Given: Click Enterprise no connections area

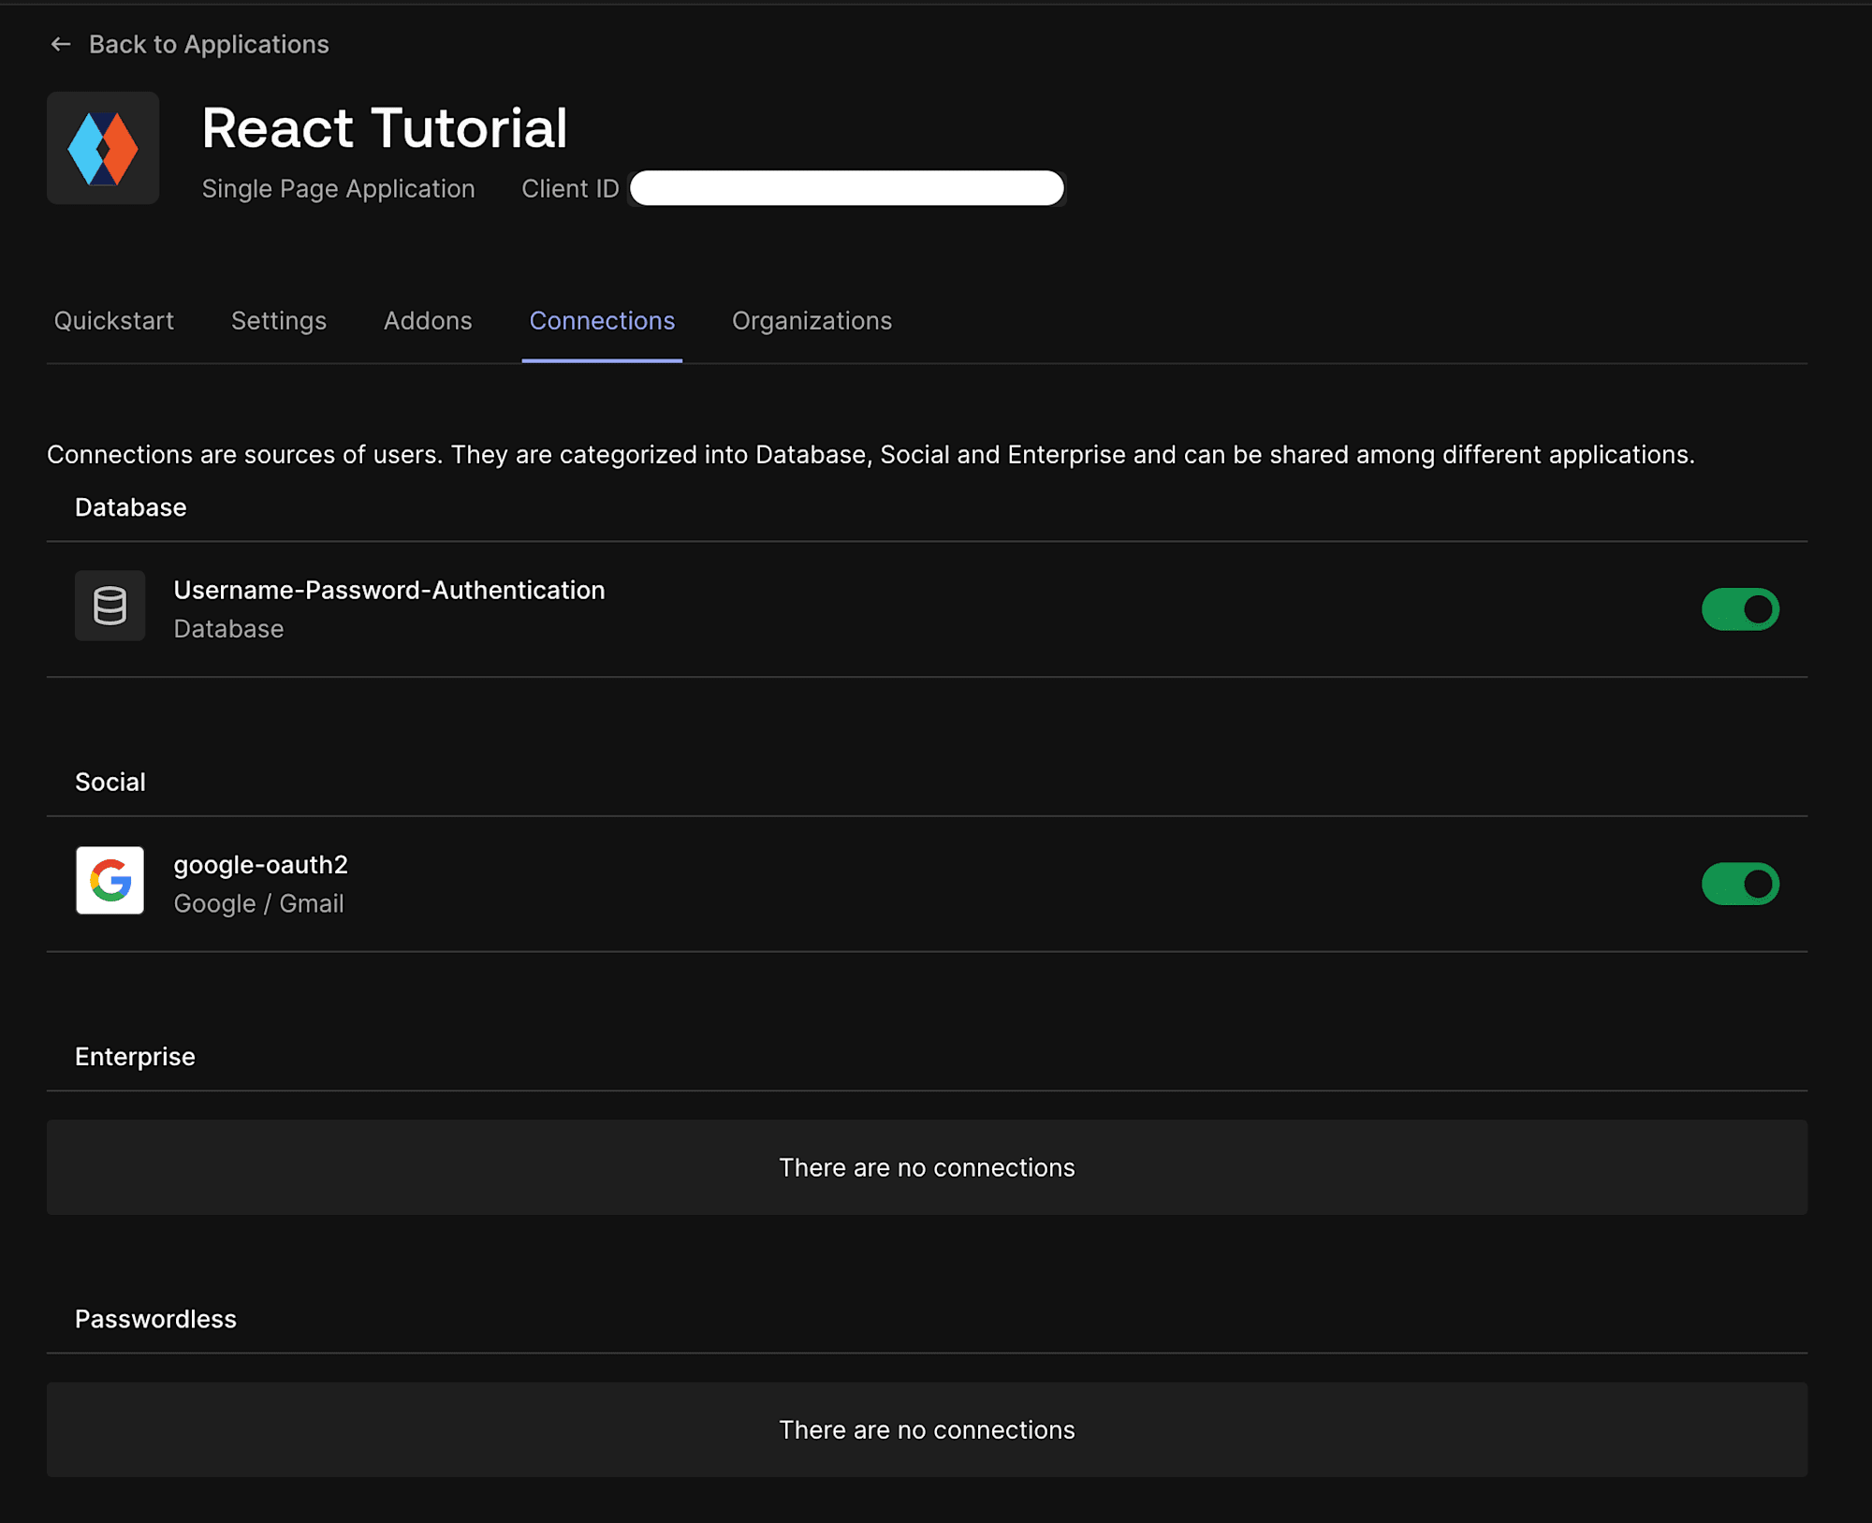Looking at the screenshot, I should coord(928,1167).
